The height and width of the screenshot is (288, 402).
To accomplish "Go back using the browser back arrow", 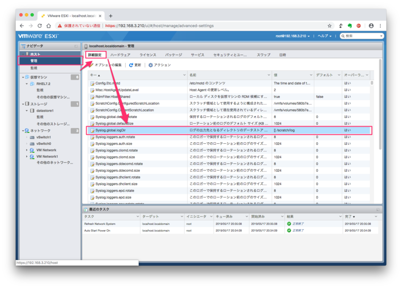I will [22, 26].
